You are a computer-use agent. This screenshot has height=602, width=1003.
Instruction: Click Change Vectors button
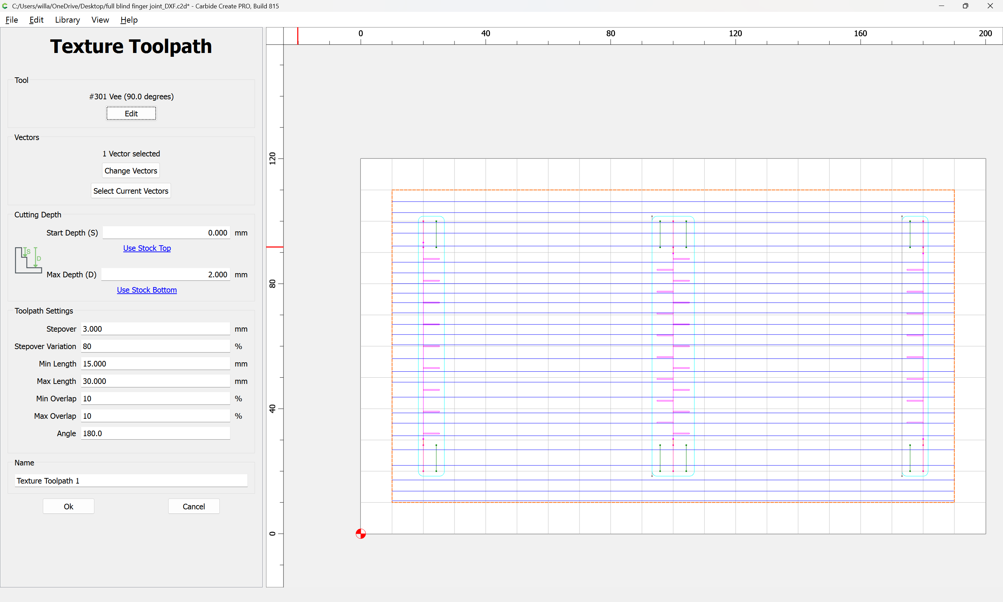pyautogui.click(x=131, y=171)
